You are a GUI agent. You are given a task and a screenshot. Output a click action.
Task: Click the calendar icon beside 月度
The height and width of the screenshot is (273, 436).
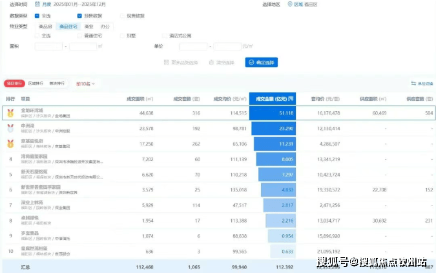tap(37, 4)
